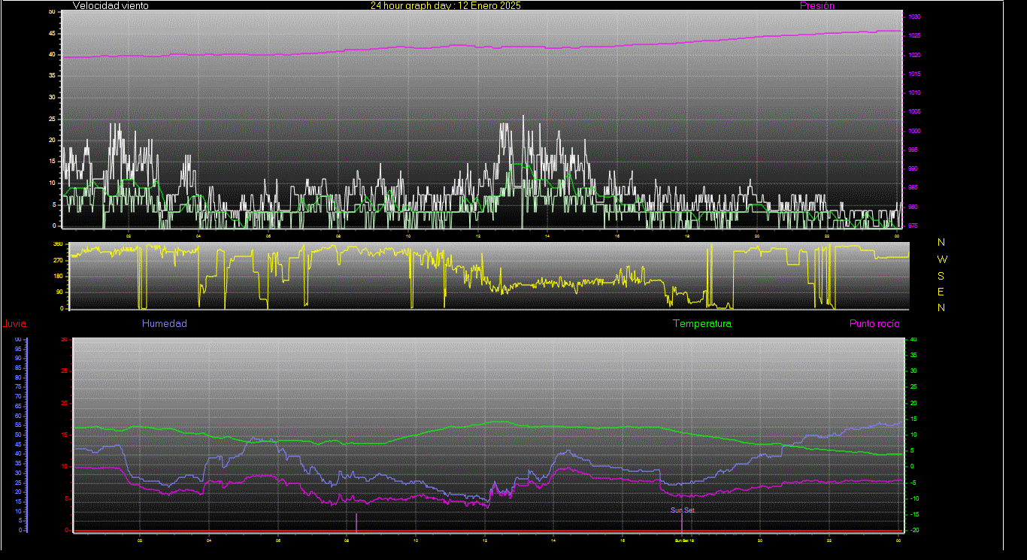Click the 995 value on pressure axis
Screen dimensions: 1027x560
click(913, 150)
